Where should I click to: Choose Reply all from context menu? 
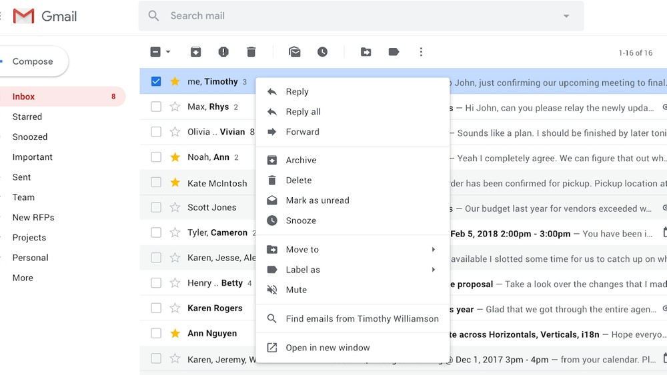(x=303, y=112)
